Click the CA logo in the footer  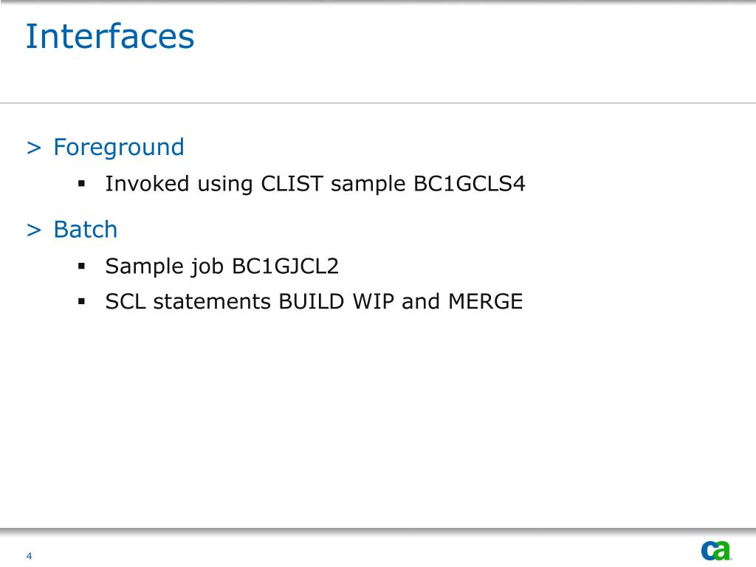[x=716, y=551]
